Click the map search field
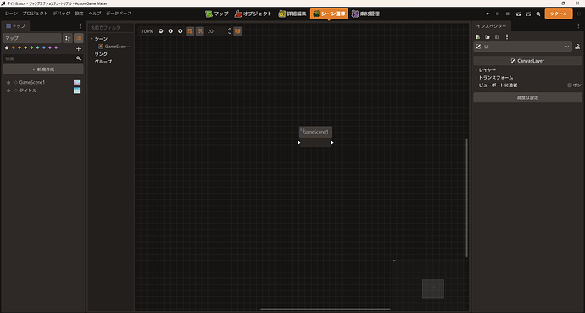This screenshot has width=585, height=313. (x=39, y=58)
